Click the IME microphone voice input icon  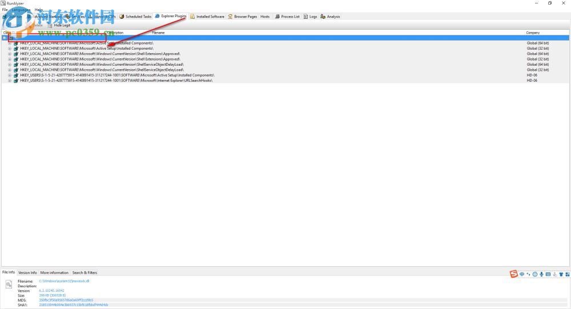(541, 274)
